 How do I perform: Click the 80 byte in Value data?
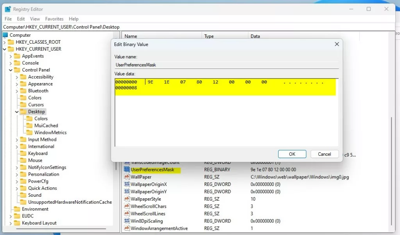click(199, 82)
